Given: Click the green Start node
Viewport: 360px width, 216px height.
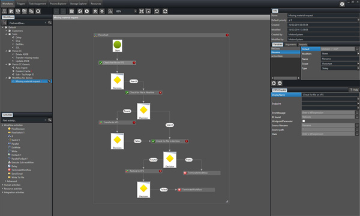Looking at the screenshot, I should click(118, 45).
